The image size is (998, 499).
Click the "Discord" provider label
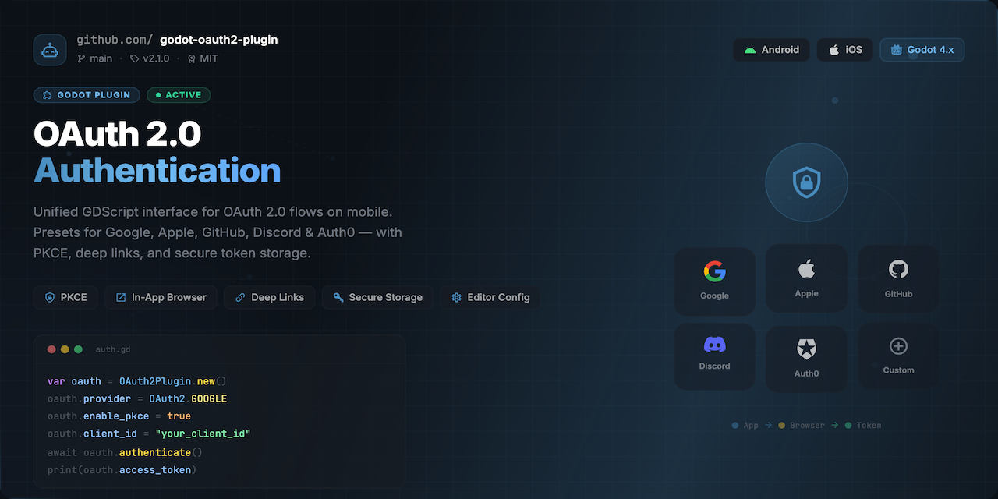[x=714, y=366]
